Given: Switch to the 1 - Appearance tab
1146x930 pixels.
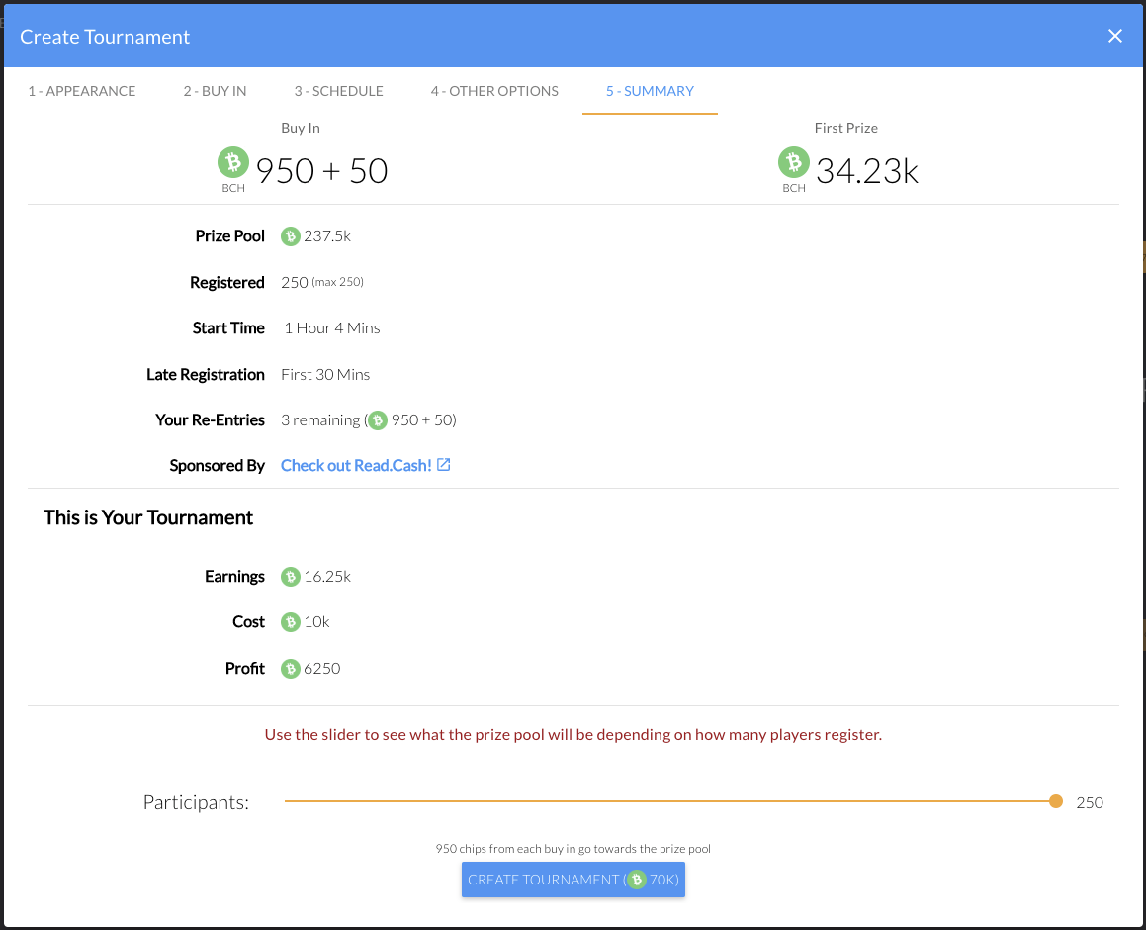Looking at the screenshot, I should [x=82, y=91].
